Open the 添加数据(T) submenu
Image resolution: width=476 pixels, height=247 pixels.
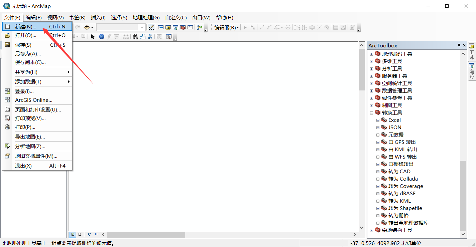coord(37,81)
